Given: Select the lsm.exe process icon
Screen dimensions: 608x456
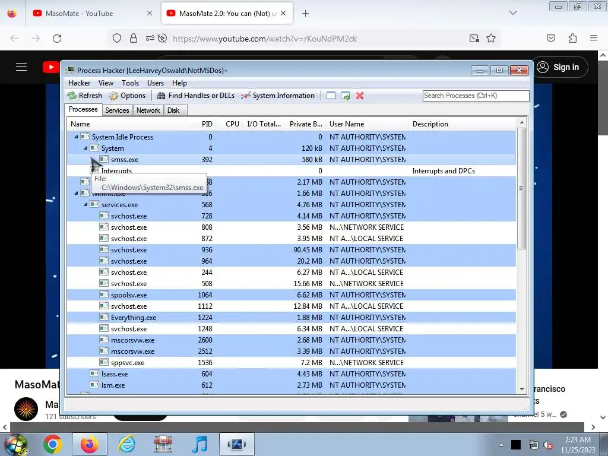Looking at the screenshot, I should [94, 385].
